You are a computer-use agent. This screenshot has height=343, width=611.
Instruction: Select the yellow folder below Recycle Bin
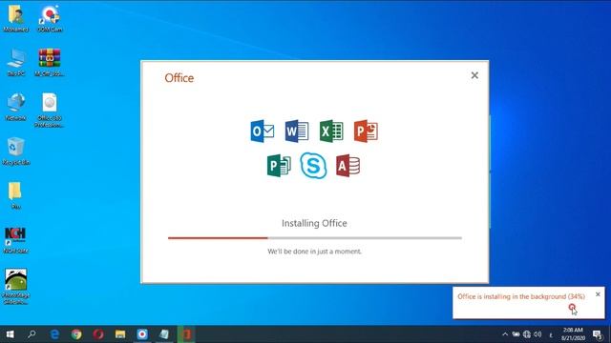[x=15, y=195]
